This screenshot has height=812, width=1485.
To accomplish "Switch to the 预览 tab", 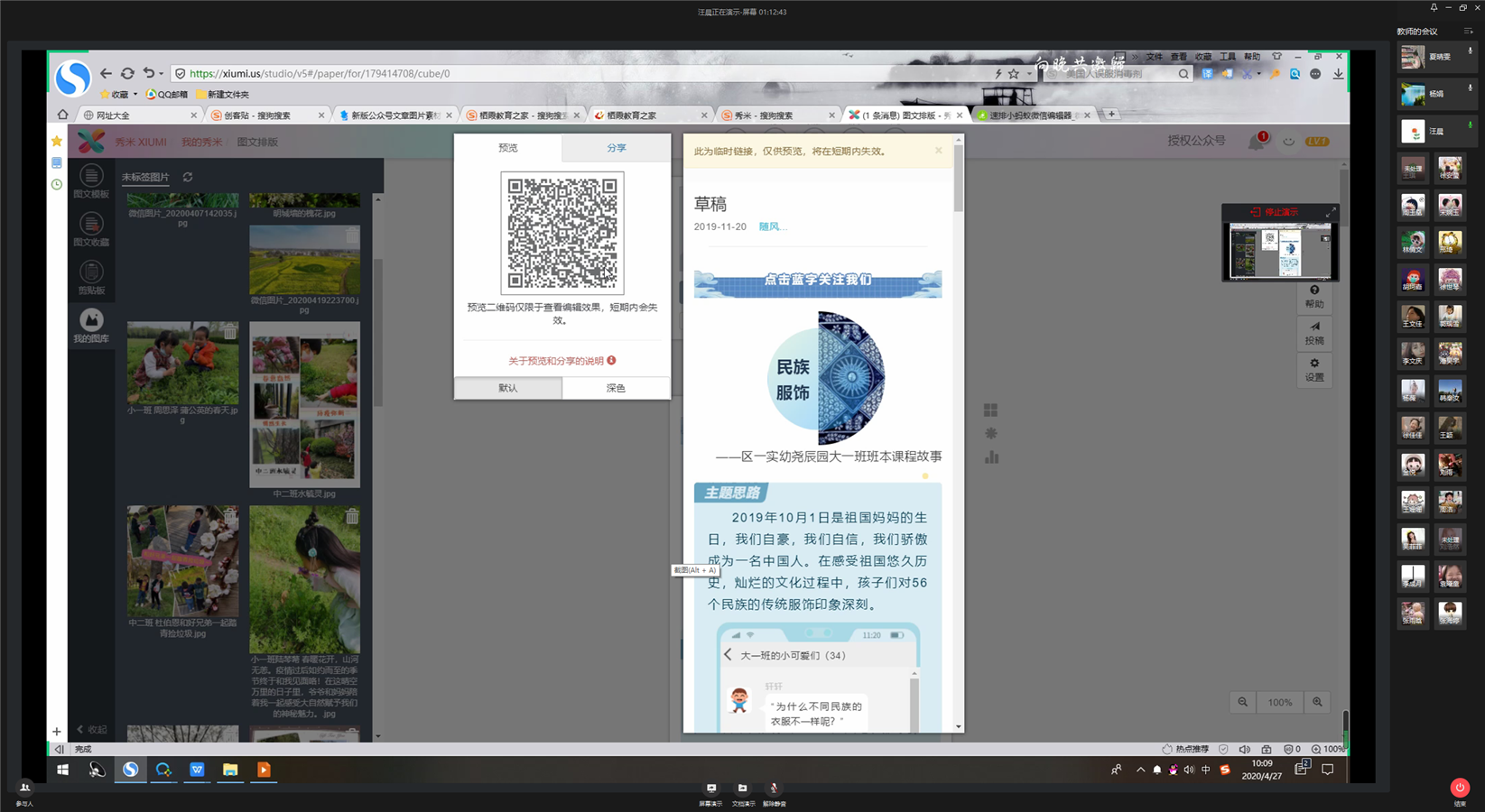I will [508, 148].
